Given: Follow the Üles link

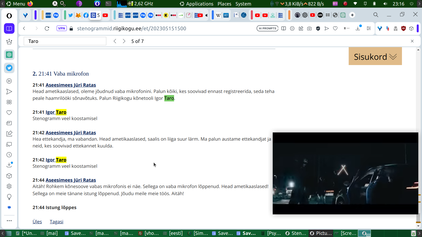Looking at the screenshot, I should (37, 222).
